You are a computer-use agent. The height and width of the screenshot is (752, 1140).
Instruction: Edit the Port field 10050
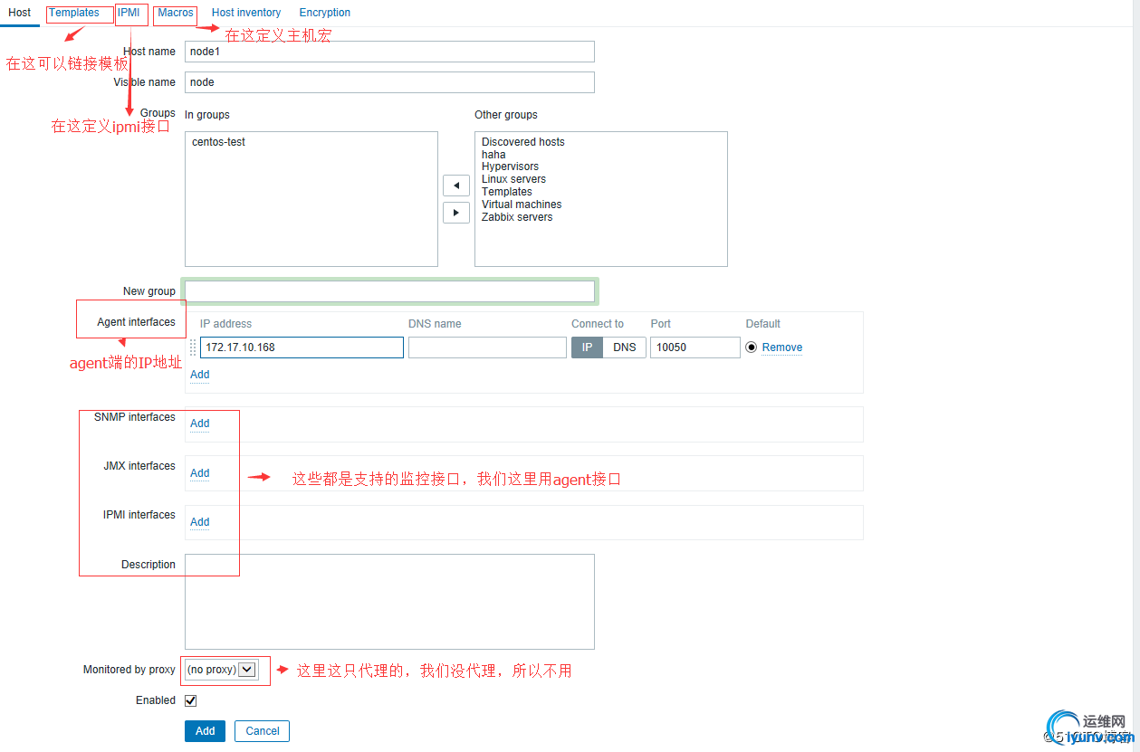pos(695,347)
